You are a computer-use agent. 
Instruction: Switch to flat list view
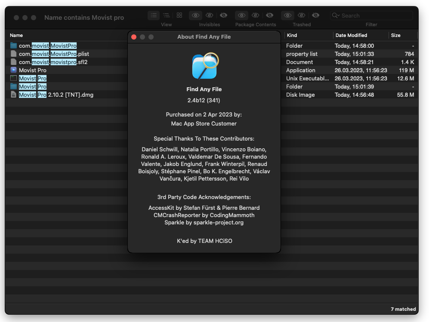tap(154, 15)
